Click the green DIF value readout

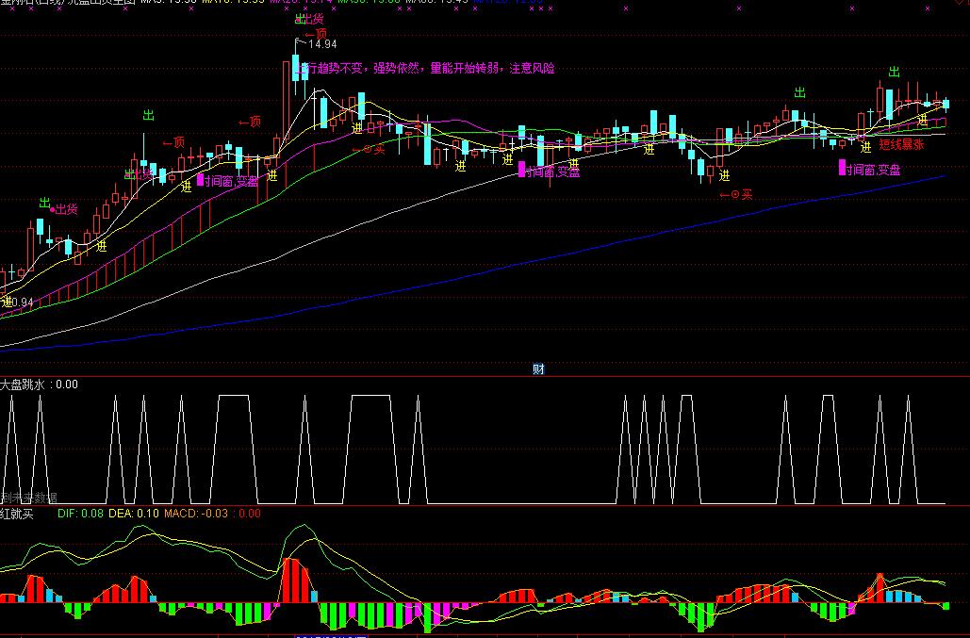pyautogui.click(x=80, y=513)
